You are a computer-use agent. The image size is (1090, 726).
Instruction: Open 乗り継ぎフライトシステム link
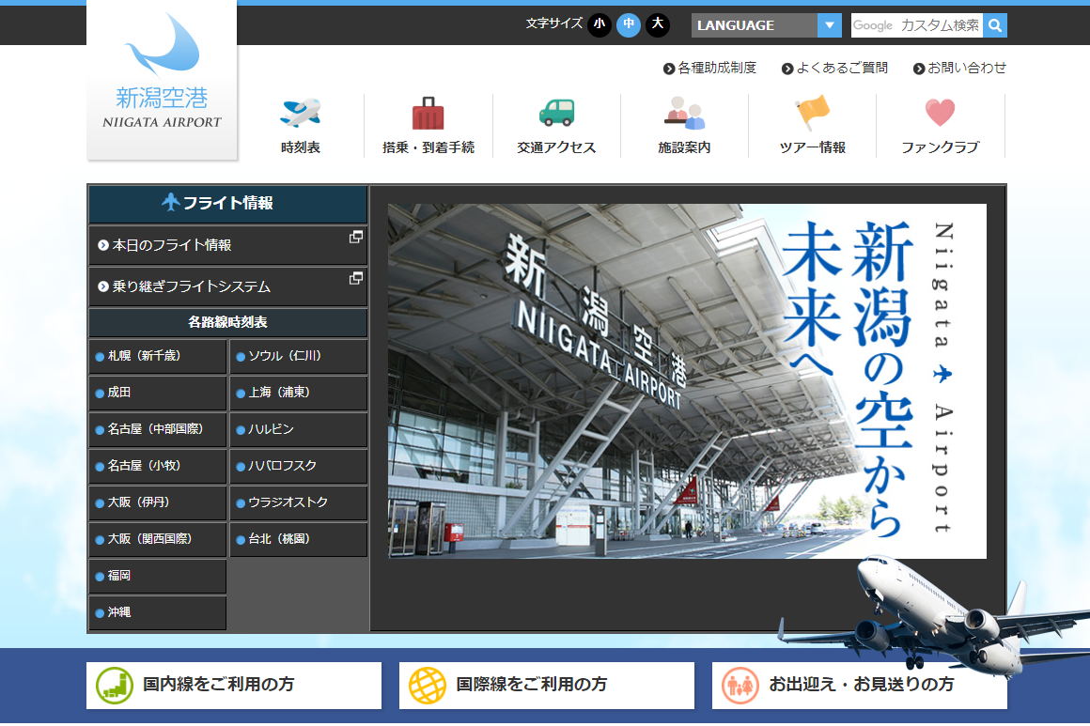tap(227, 286)
